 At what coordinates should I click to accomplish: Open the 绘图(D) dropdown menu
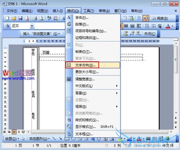coord(12,139)
